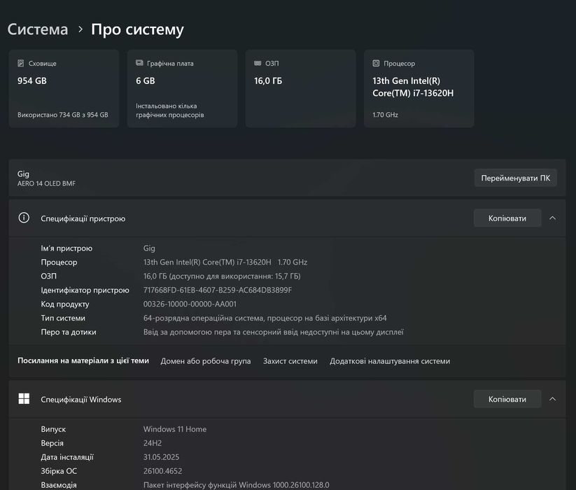Open the ОЗП 16,0 ГБ card
The image size is (576, 490).
pos(300,88)
